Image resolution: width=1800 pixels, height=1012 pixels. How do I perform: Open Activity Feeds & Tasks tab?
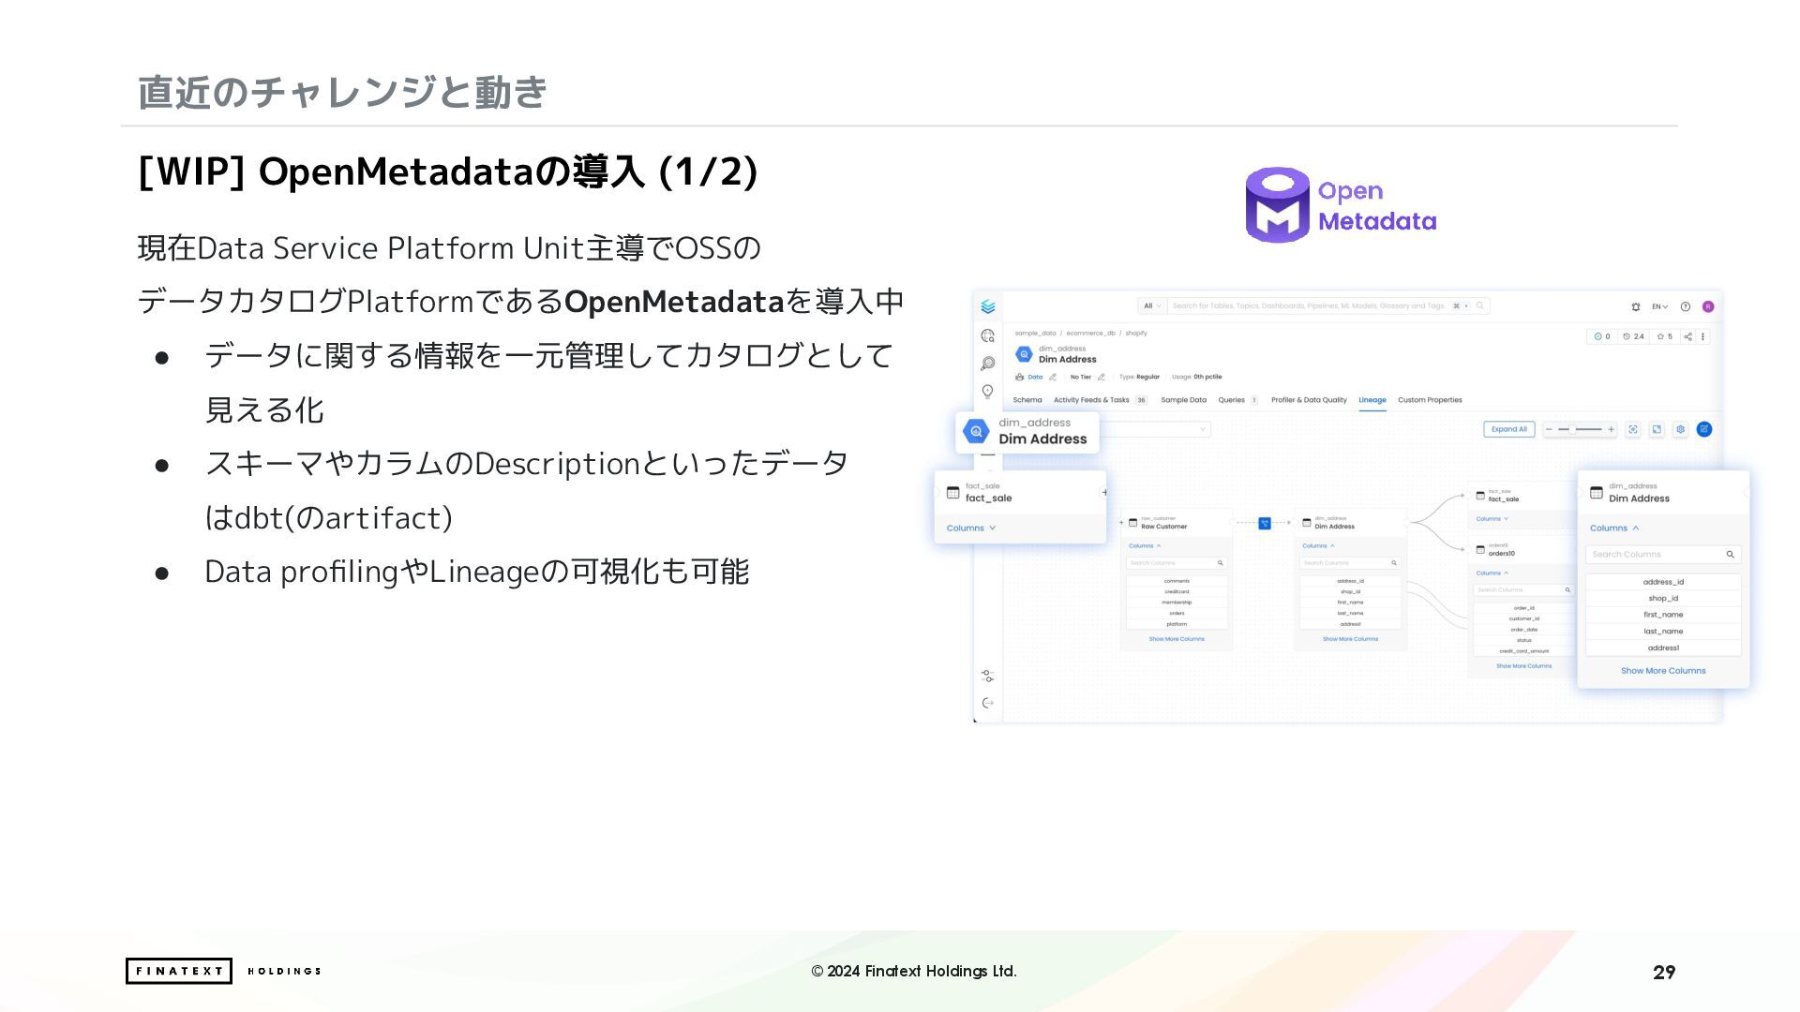point(1100,400)
